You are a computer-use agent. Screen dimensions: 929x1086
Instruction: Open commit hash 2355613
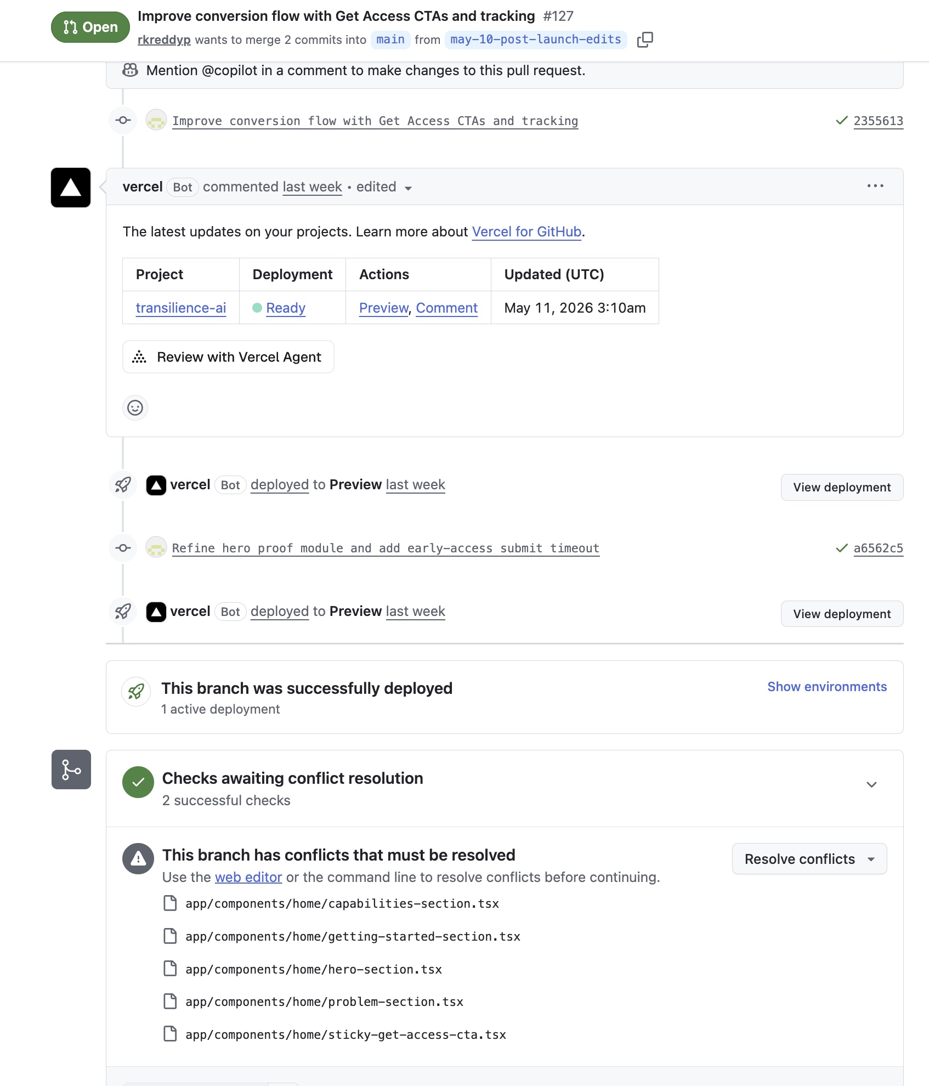coord(879,121)
